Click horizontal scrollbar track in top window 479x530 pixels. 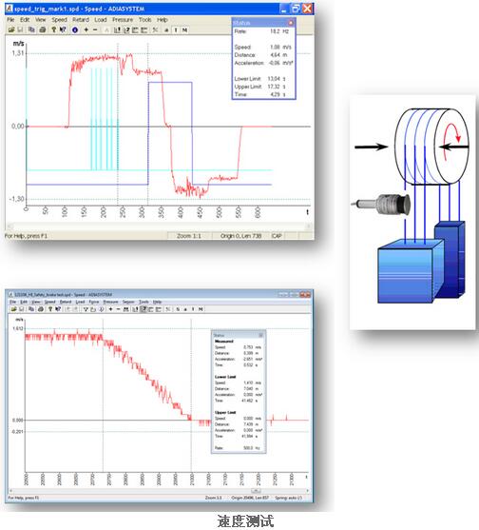coord(159,226)
